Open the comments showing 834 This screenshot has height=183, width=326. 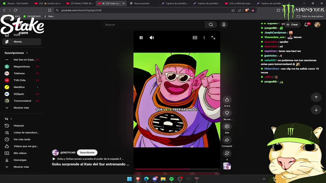point(227,127)
